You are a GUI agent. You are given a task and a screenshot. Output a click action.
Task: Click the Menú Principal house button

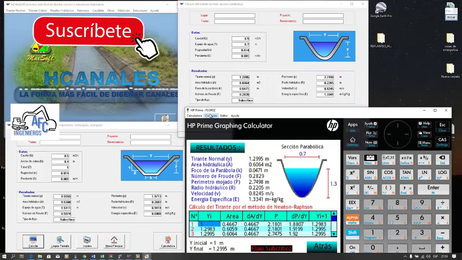pyautogui.click(x=114, y=241)
